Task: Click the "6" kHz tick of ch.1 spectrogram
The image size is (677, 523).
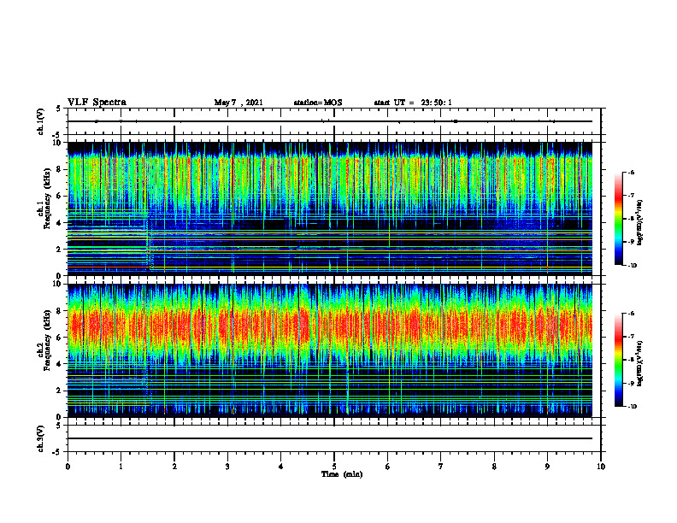Action: [60, 196]
